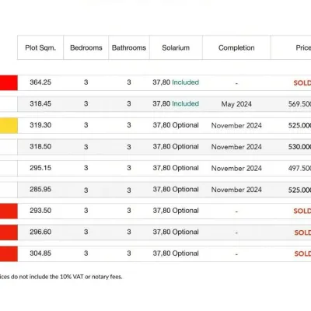
Task: Click the Price column header
Action: click(x=303, y=47)
